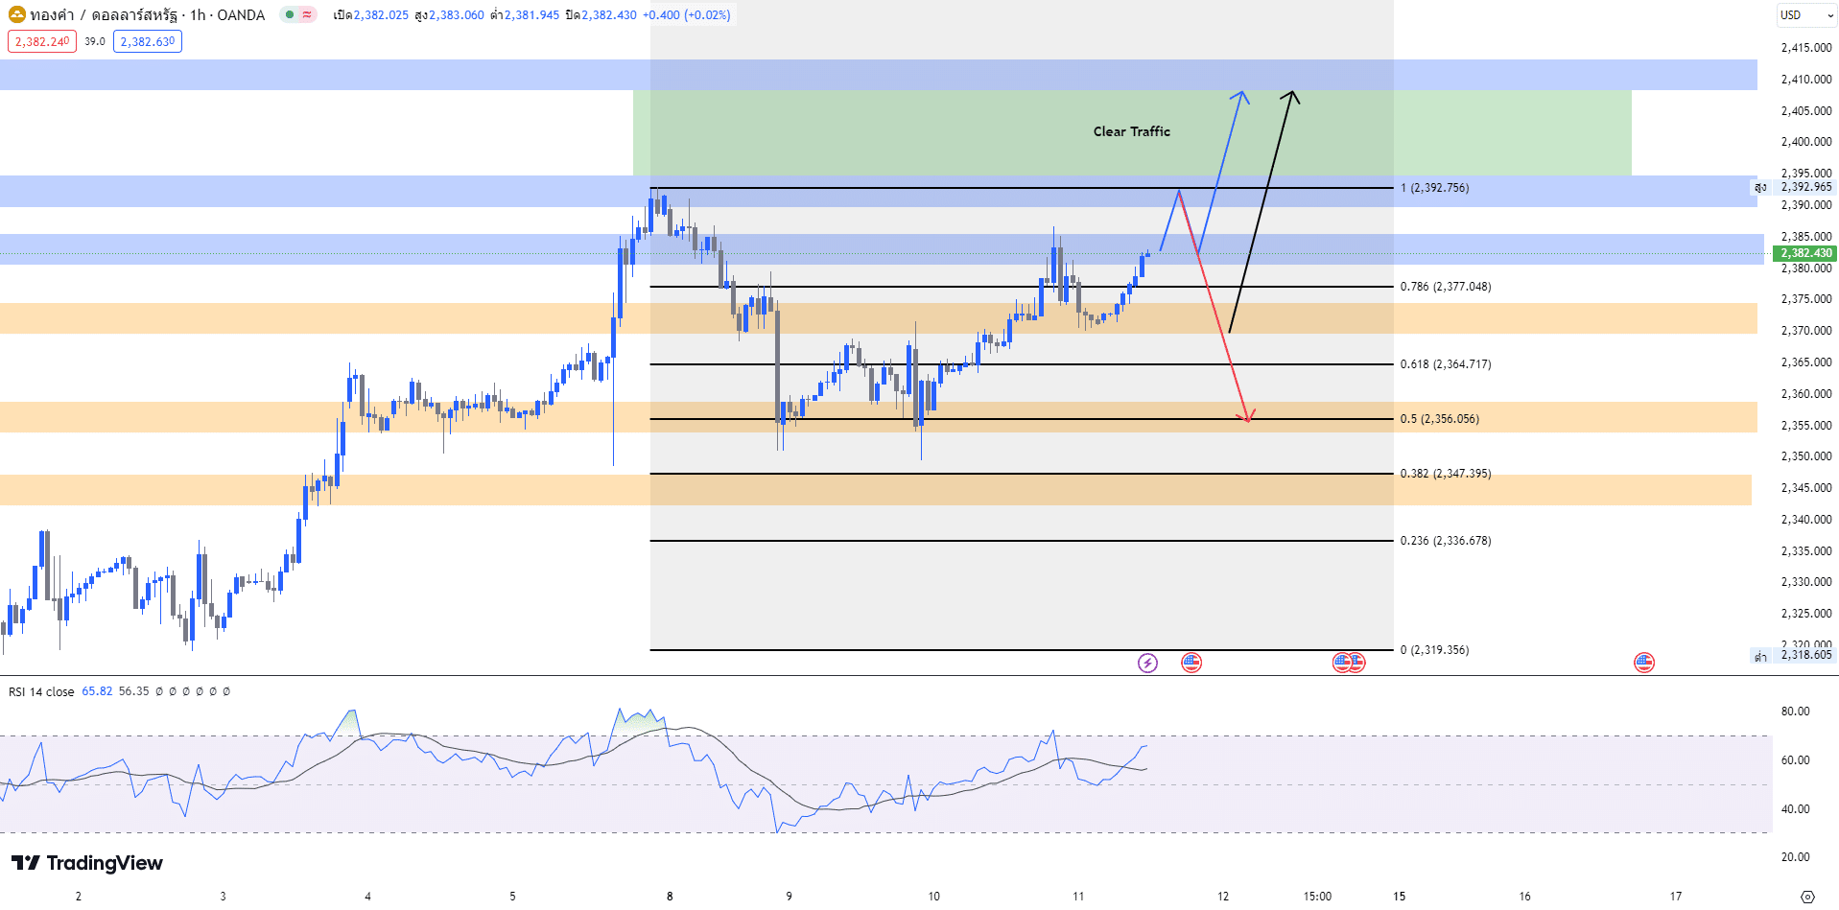
Task: Click the high value 2,383.060
Action: 457,15
